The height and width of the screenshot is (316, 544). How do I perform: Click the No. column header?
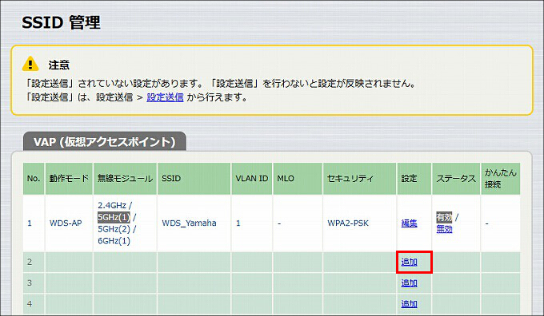(x=34, y=179)
